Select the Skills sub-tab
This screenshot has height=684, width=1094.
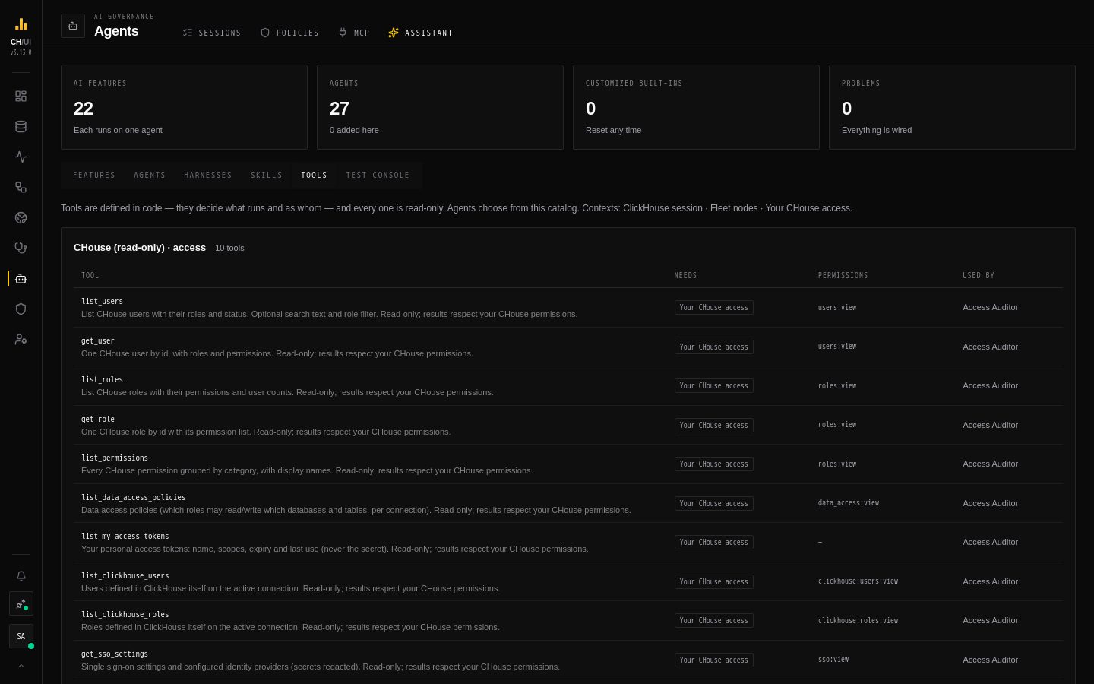point(267,176)
